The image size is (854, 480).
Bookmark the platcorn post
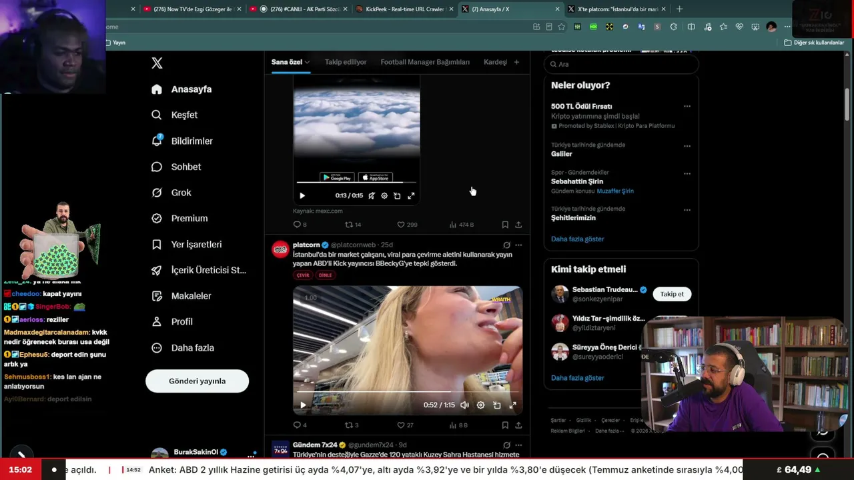tap(505, 425)
